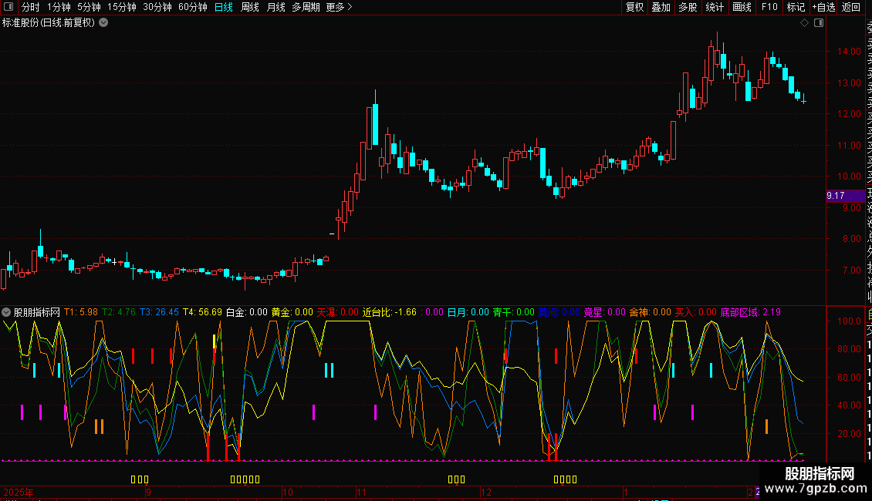872x501 pixels.
Task: Click the T3: 26.45 indicator value
Action: pyautogui.click(x=159, y=312)
